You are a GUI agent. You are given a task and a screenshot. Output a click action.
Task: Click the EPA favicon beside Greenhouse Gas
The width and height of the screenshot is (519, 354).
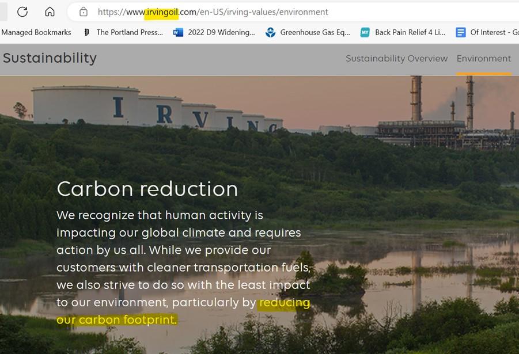270,32
